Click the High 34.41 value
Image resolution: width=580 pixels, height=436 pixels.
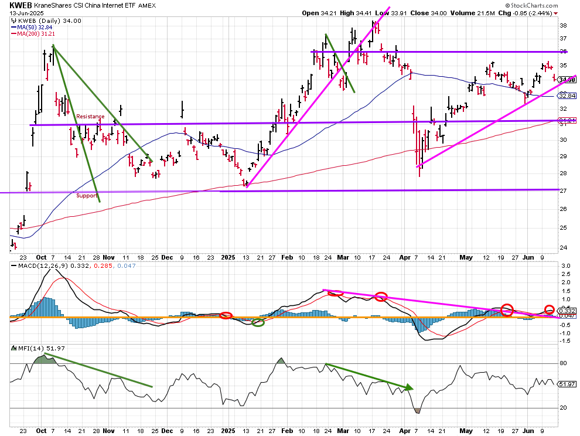[356, 13]
